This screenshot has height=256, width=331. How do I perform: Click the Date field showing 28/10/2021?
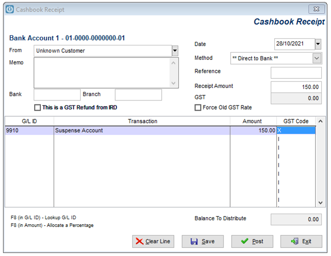pos(295,44)
